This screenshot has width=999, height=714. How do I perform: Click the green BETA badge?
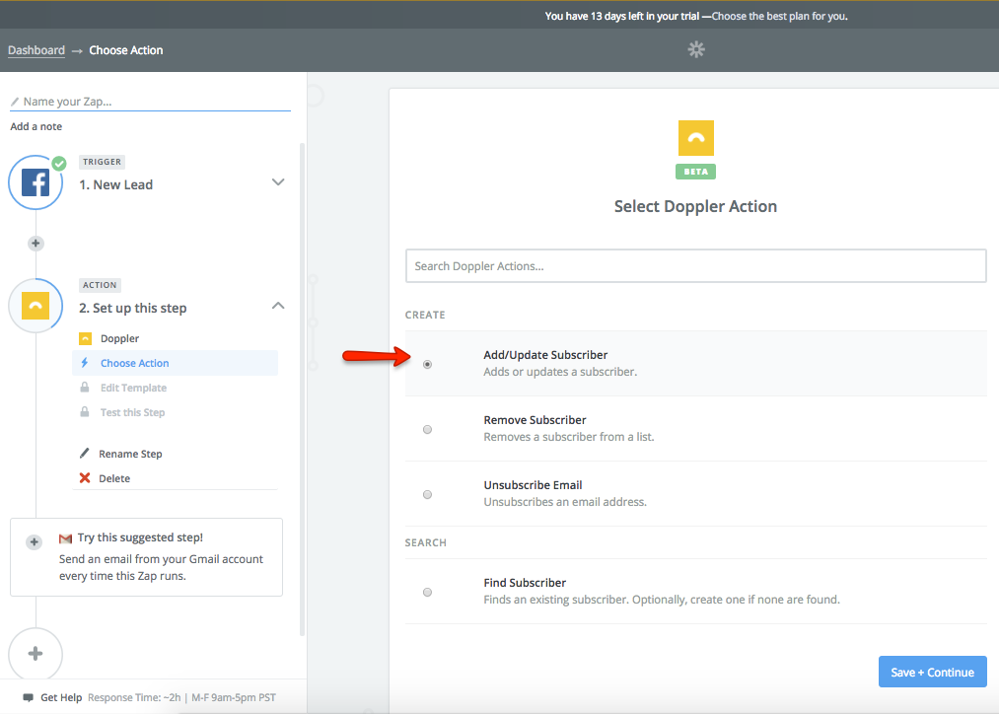pyautogui.click(x=695, y=172)
